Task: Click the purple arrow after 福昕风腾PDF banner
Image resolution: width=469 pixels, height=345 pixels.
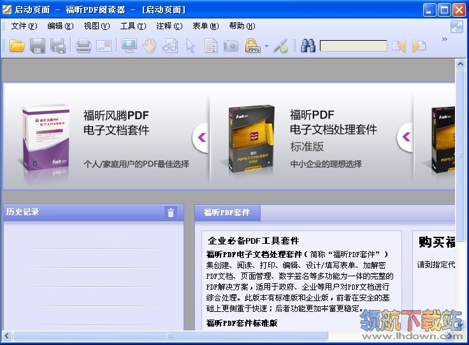Action: [x=202, y=137]
